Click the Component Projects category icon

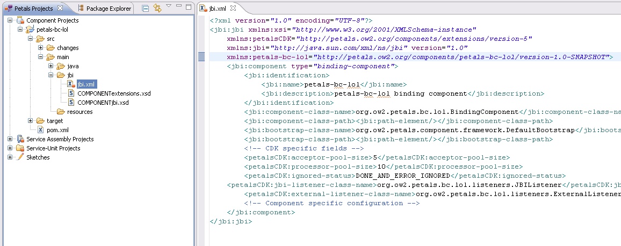pyautogui.click(x=20, y=20)
